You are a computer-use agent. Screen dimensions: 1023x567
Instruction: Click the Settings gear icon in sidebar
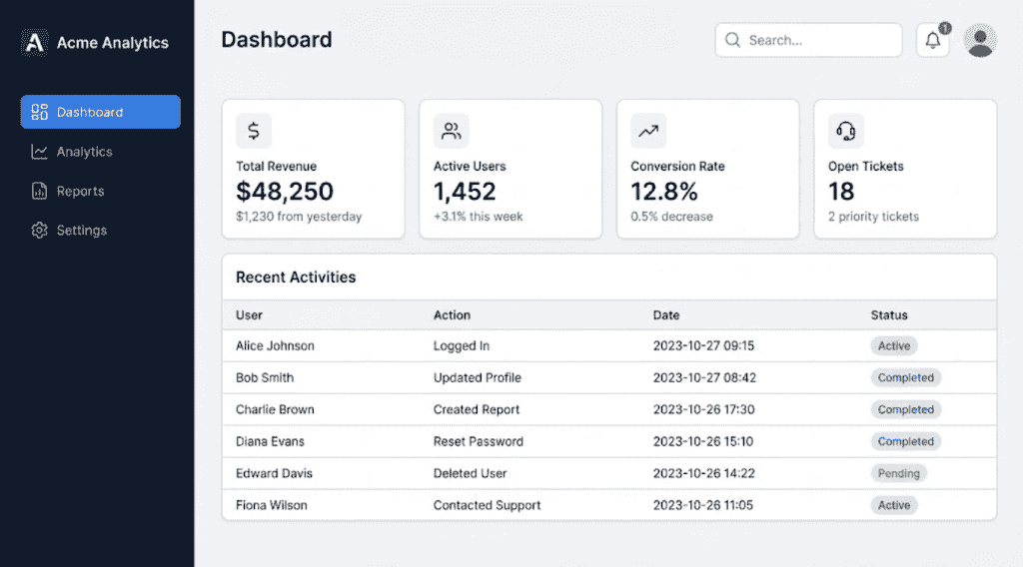[39, 230]
